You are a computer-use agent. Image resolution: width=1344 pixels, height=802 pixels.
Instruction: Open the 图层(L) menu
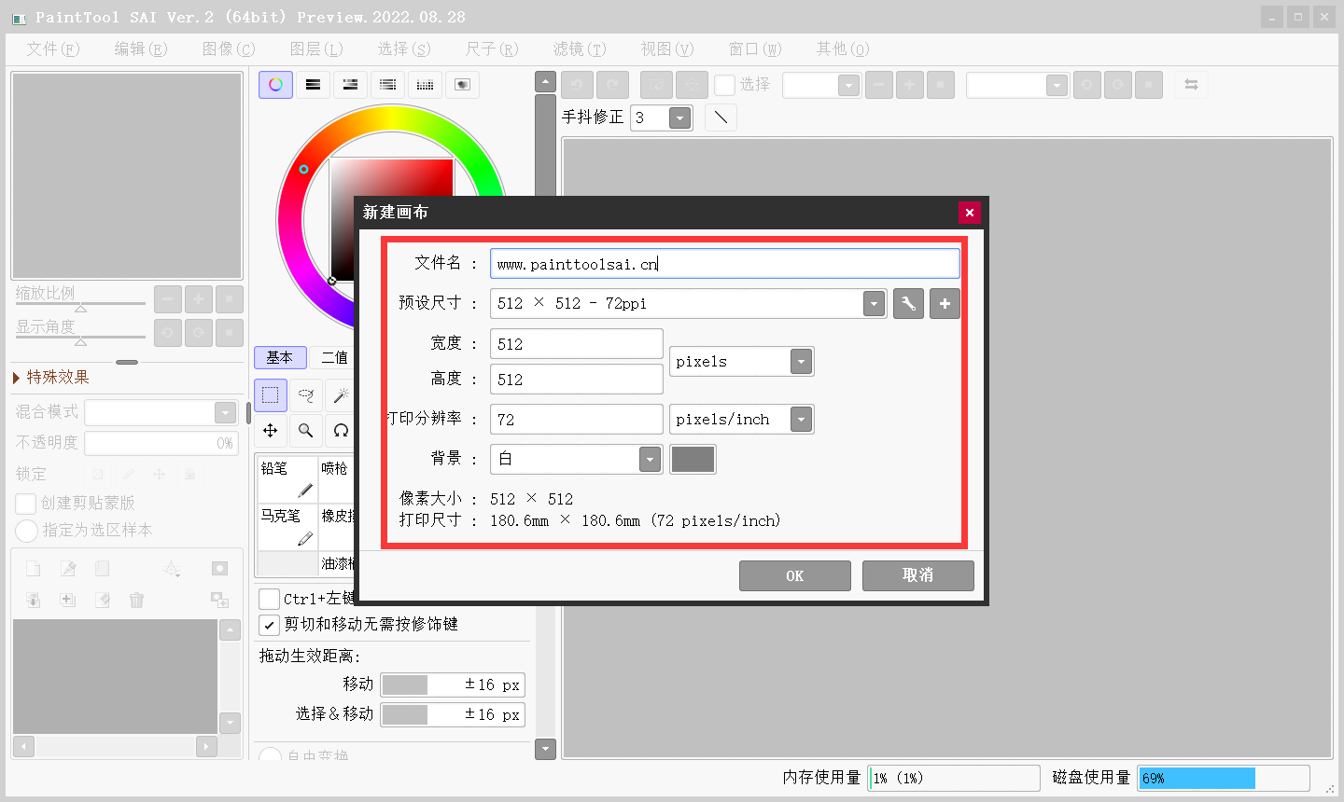pos(316,48)
